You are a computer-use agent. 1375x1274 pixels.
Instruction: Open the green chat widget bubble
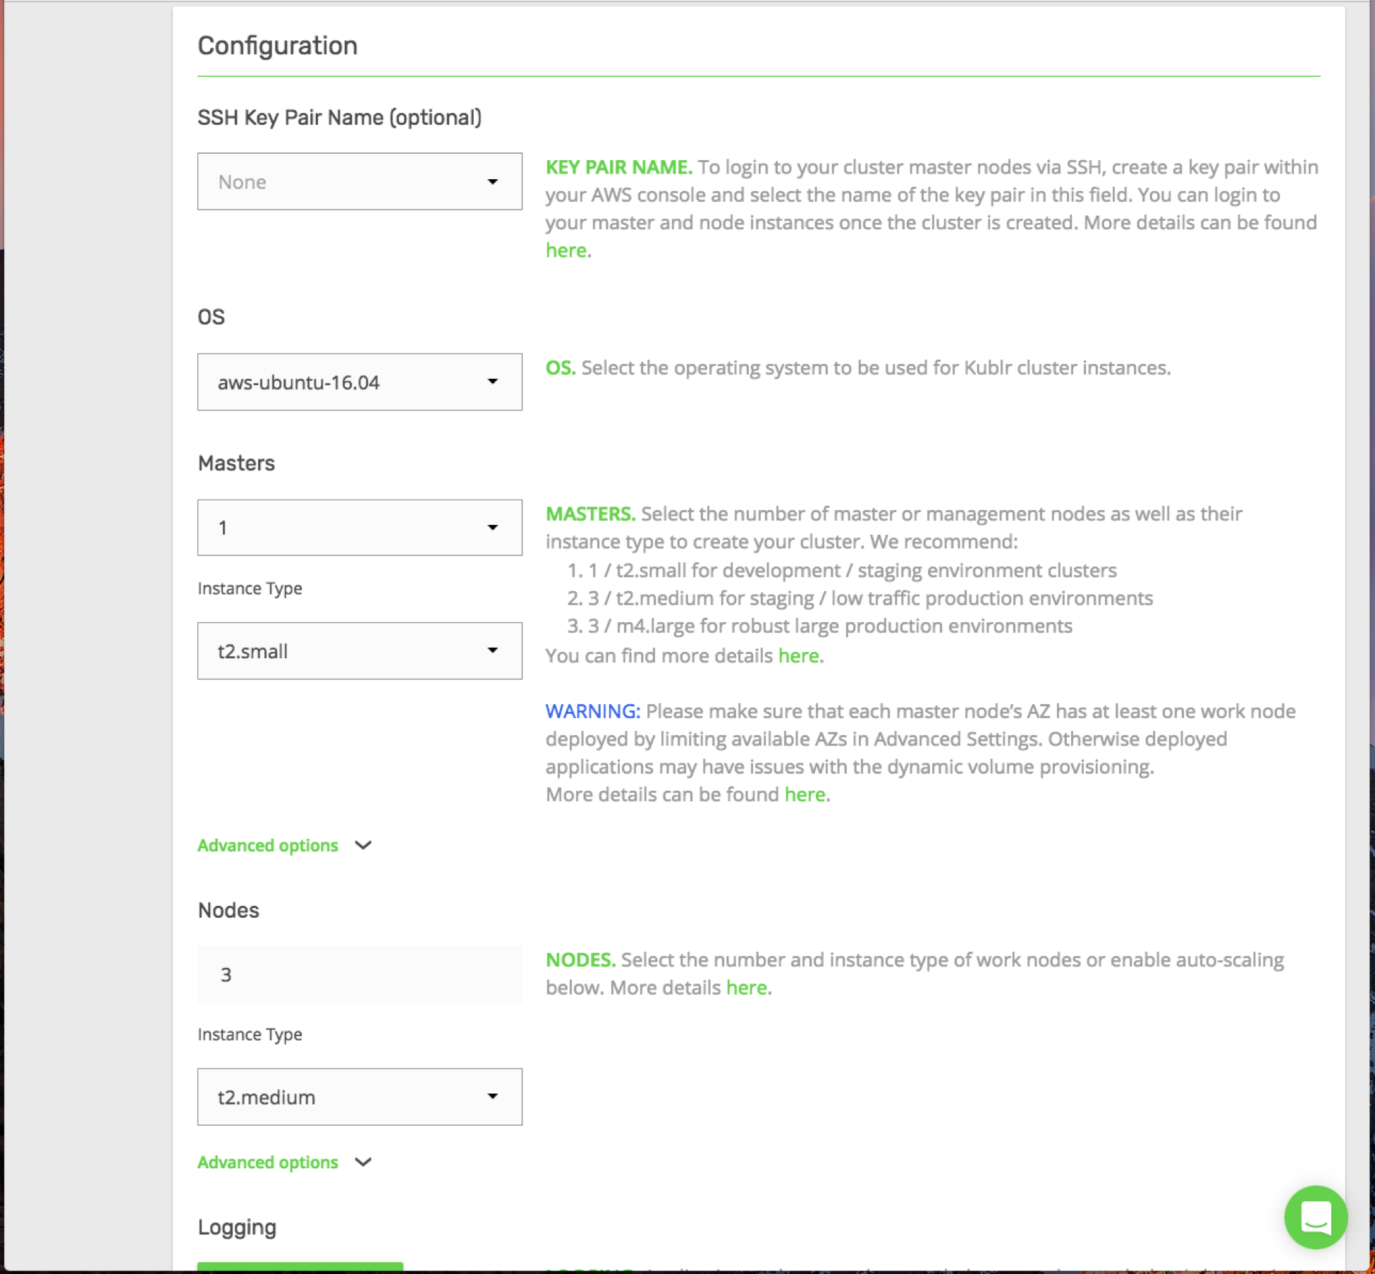(1315, 1217)
